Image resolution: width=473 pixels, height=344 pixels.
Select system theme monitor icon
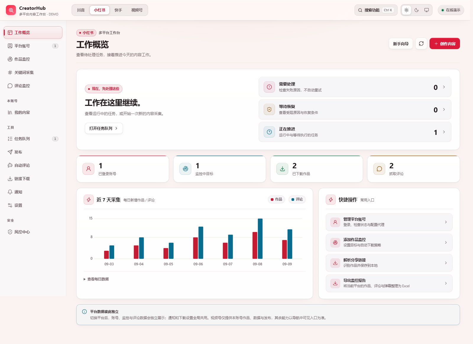pos(427,10)
